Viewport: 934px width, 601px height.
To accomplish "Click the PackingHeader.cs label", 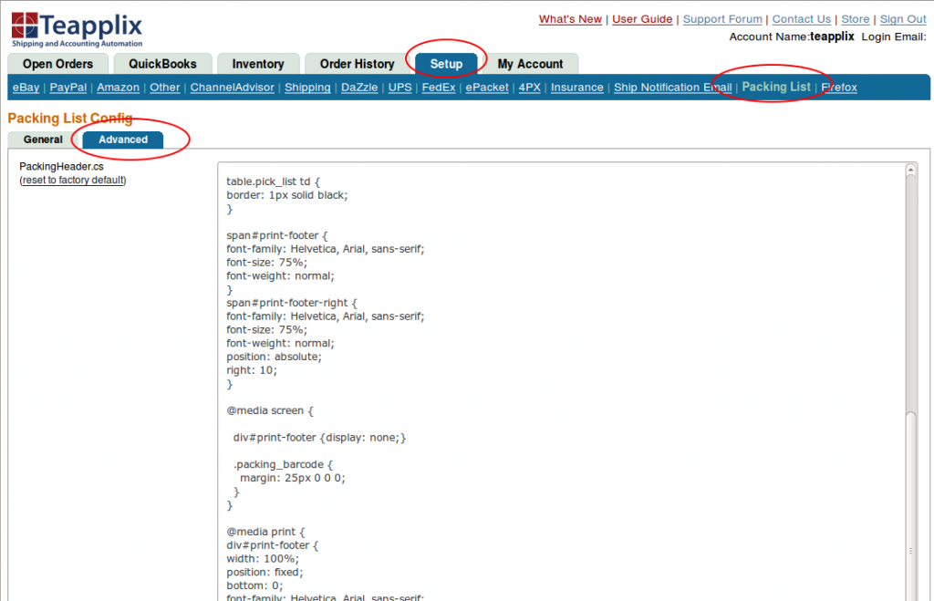I will point(61,167).
